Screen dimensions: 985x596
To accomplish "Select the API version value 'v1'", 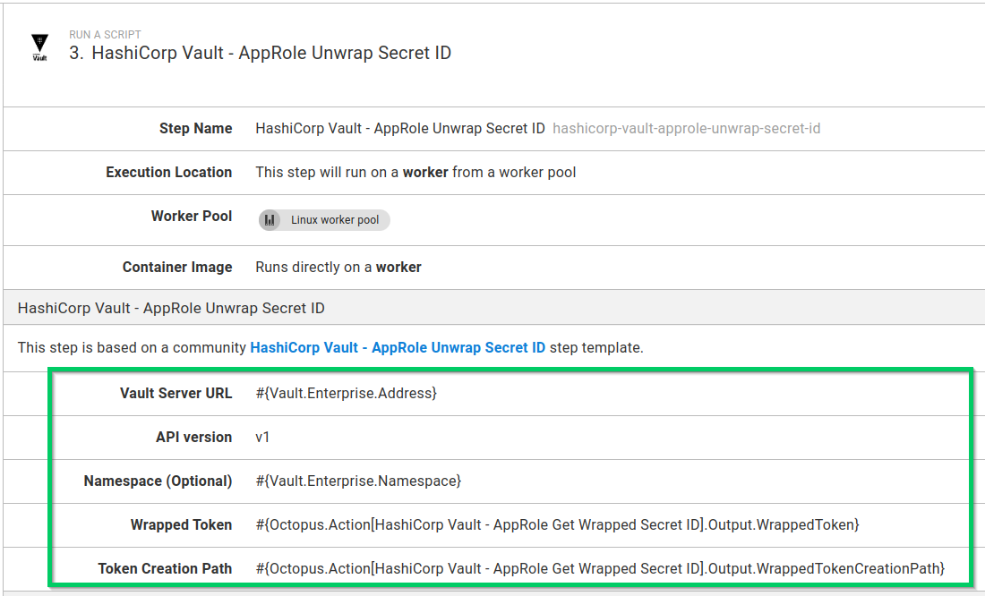I will 261,437.
